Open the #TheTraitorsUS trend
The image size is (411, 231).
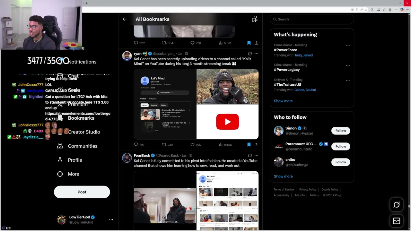coord(288,85)
